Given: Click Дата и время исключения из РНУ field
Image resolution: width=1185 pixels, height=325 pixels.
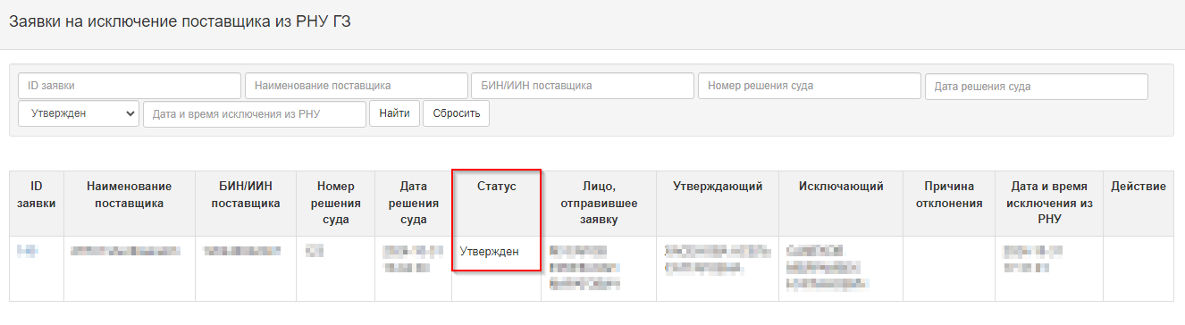Looking at the screenshot, I should [x=255, y=113].
